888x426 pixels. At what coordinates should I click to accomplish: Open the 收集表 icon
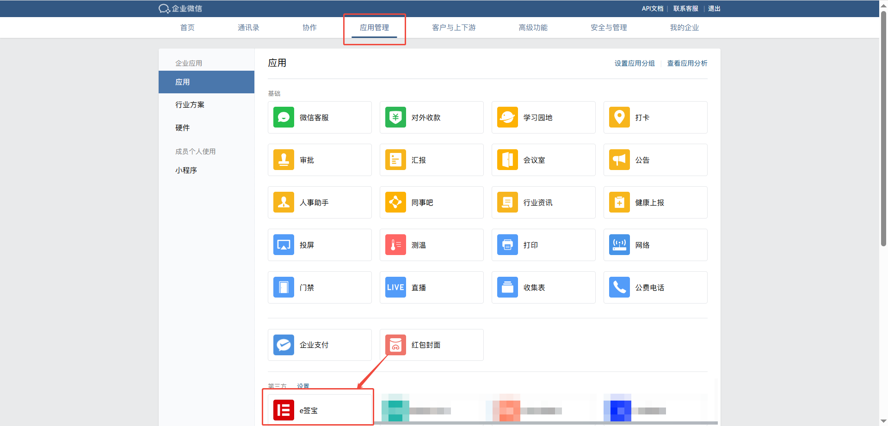(x=507, y=287)
